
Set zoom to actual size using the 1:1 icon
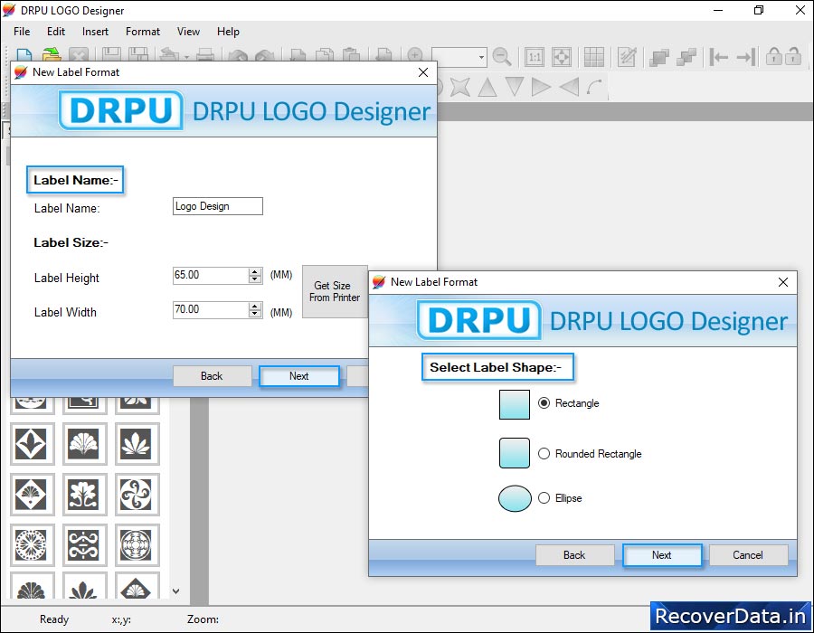click(535, 57)
